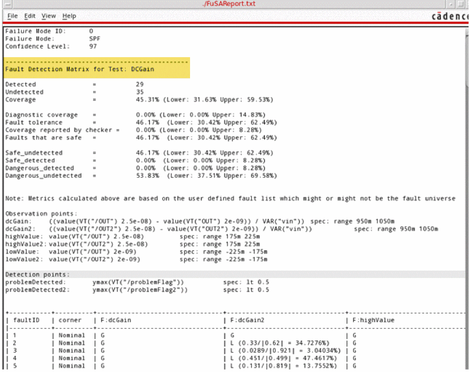Viewport: 469px width, 372px height.
Task: Click the 'lowValue2:' observation point label
Action: pos(24,259)
